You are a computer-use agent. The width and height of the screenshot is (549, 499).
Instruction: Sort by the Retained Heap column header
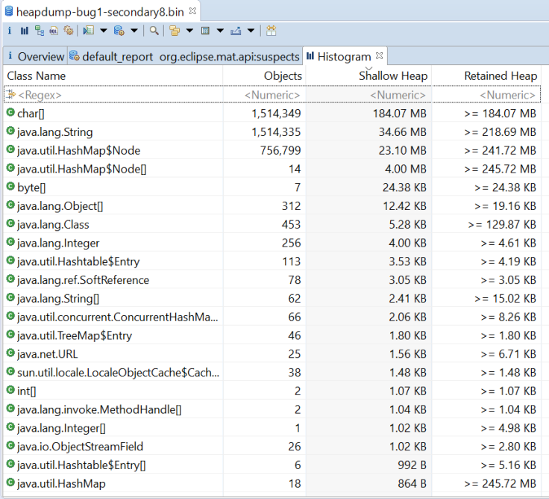[500, 76]
